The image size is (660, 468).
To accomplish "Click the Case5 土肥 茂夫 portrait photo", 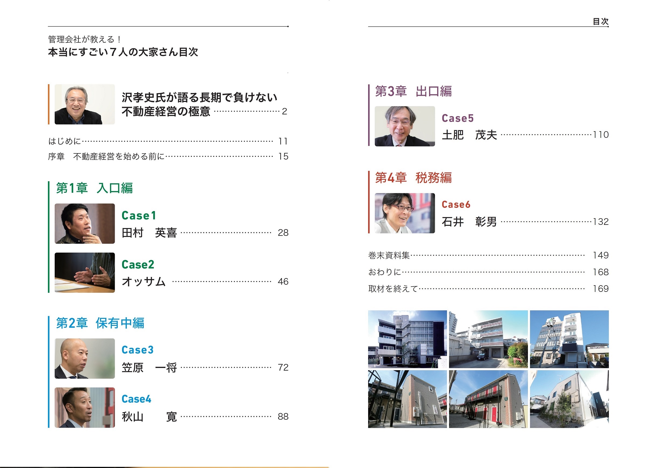I will [405, 126].
